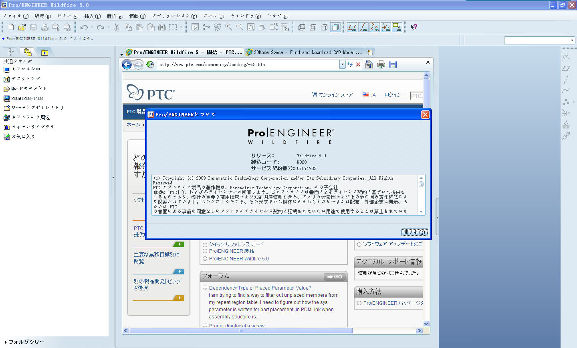The image size is (577, 348).
Task: Click the zoom out magnifier icon
Action: [x=240, y=27]
